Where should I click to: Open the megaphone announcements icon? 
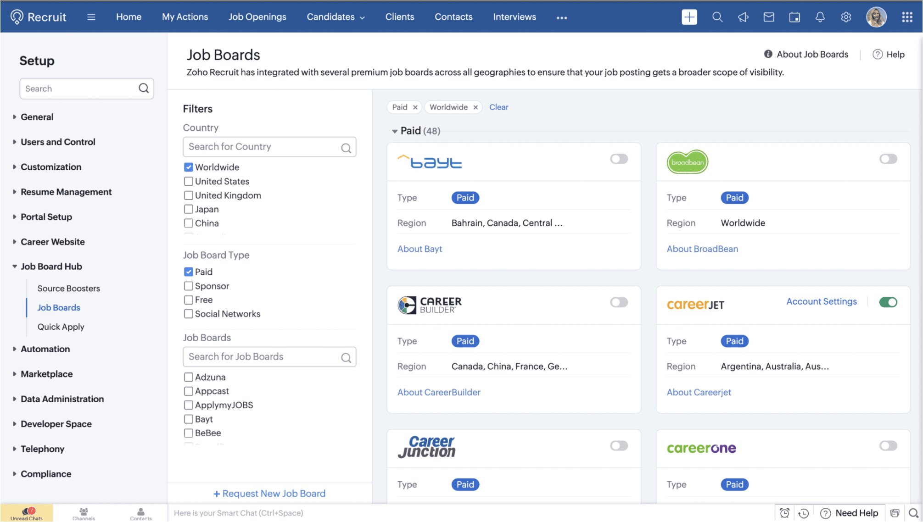tap(743, 17)
